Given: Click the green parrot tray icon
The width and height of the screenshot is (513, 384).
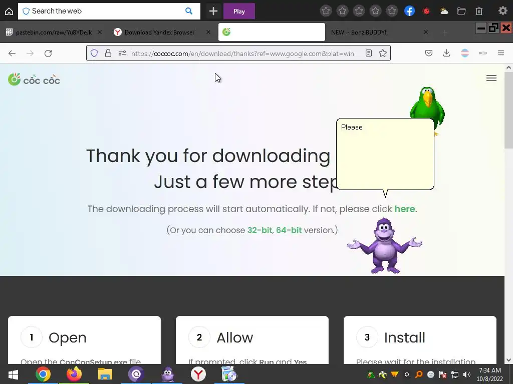Looking at the screenshot, I should coord(371,374).
